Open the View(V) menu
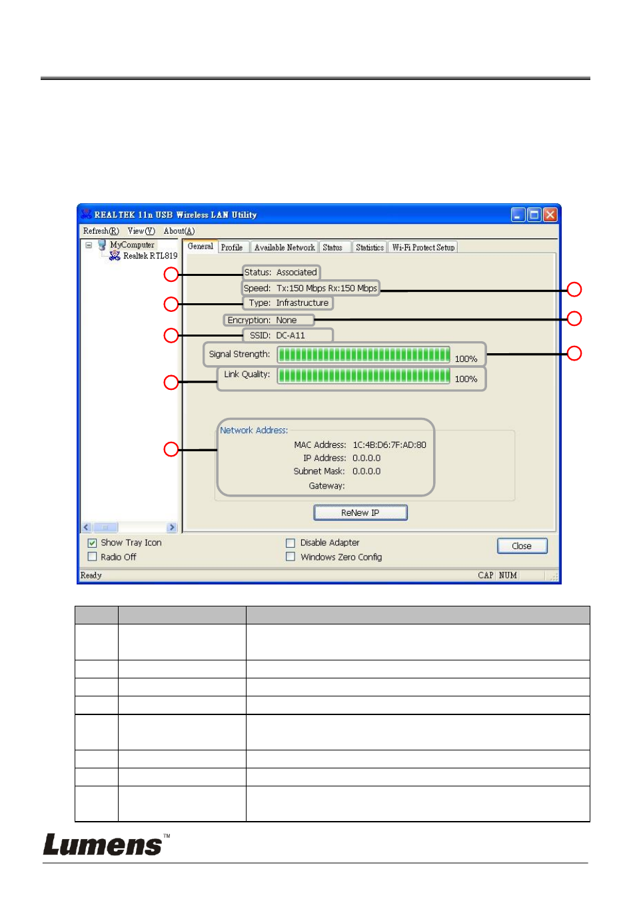The height and width of the screenshot is (901, 635). point(141,231)
